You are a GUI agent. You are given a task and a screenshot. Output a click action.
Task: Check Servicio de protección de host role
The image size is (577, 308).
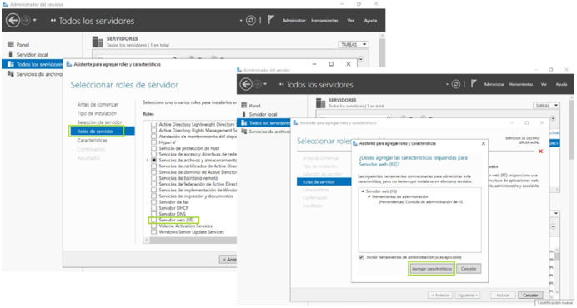click(x=153, y=148)
